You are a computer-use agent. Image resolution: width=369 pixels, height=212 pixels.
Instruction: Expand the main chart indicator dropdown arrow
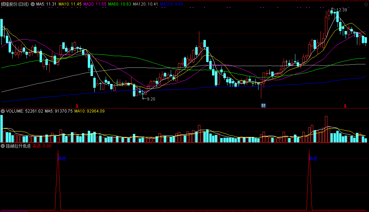(33, 4)
